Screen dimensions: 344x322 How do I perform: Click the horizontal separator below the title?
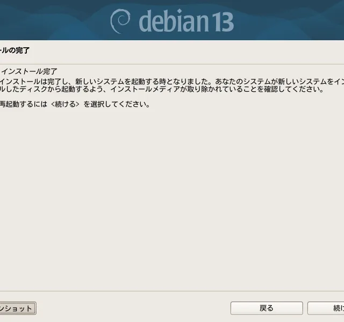tap(172, 64)
